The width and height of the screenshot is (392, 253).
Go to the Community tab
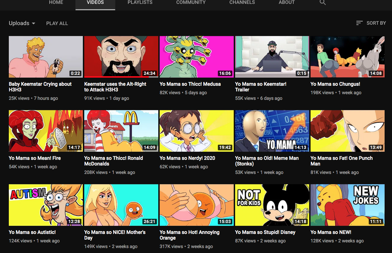tap(191, 2)
